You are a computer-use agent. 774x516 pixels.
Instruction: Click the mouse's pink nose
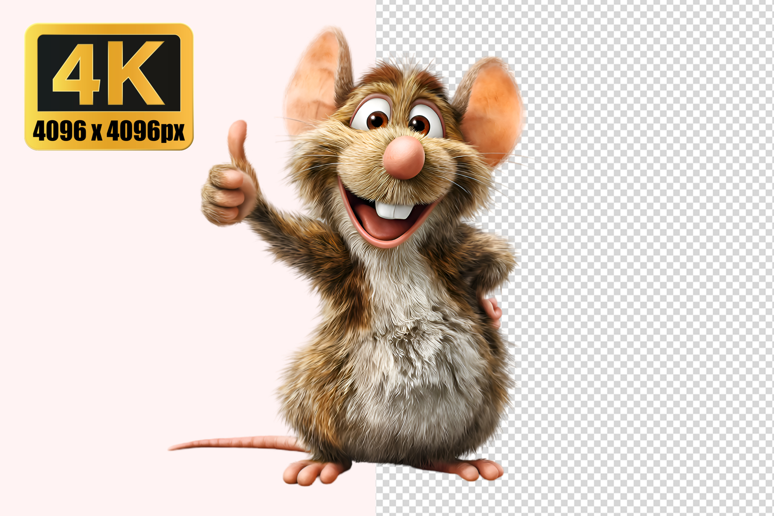(404, 158)
